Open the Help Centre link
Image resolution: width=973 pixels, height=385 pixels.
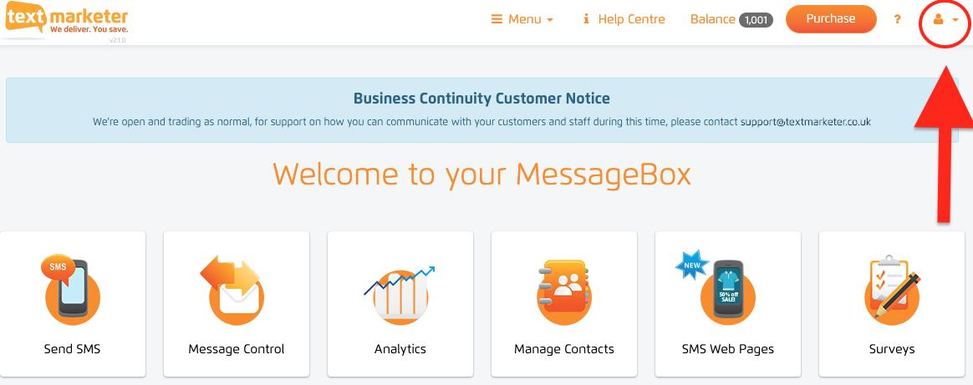click(x=631, y=19)
